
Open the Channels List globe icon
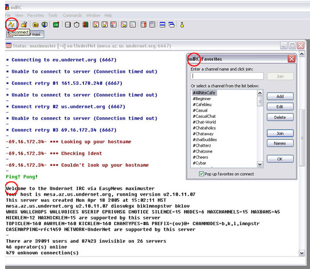pos(45,24)
